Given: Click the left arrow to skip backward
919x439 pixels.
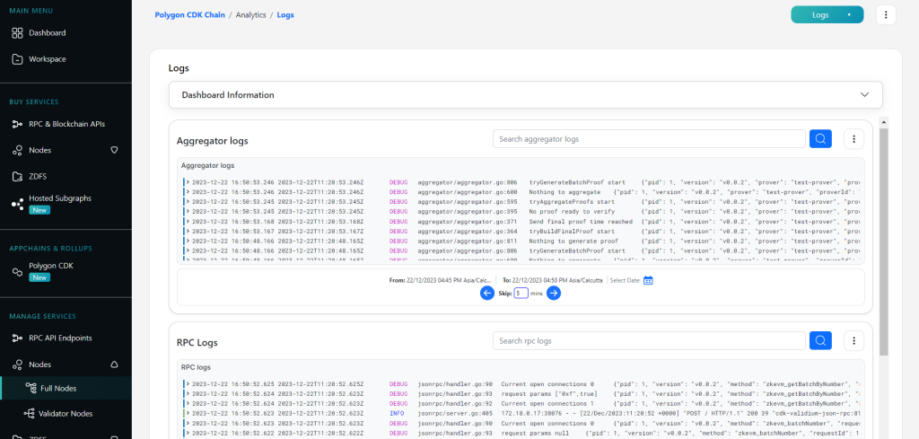Looking at the screenshot, I should [487, 293].
